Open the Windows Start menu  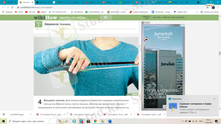coord(3,121)
